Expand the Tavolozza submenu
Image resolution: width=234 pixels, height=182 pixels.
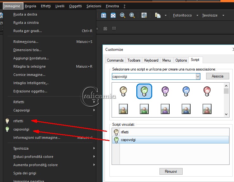(94, 148)
